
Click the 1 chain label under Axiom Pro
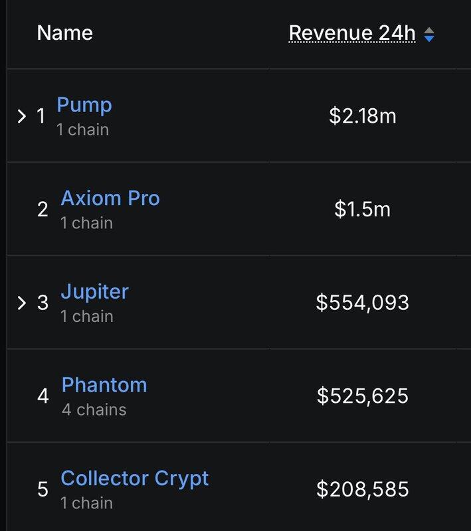pos(87,223)
